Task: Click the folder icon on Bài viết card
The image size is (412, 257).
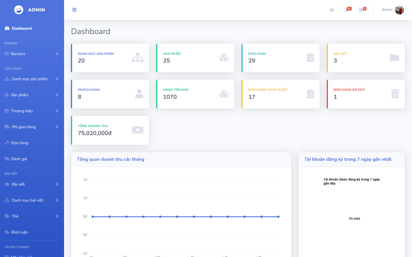Action: point(395,57)
